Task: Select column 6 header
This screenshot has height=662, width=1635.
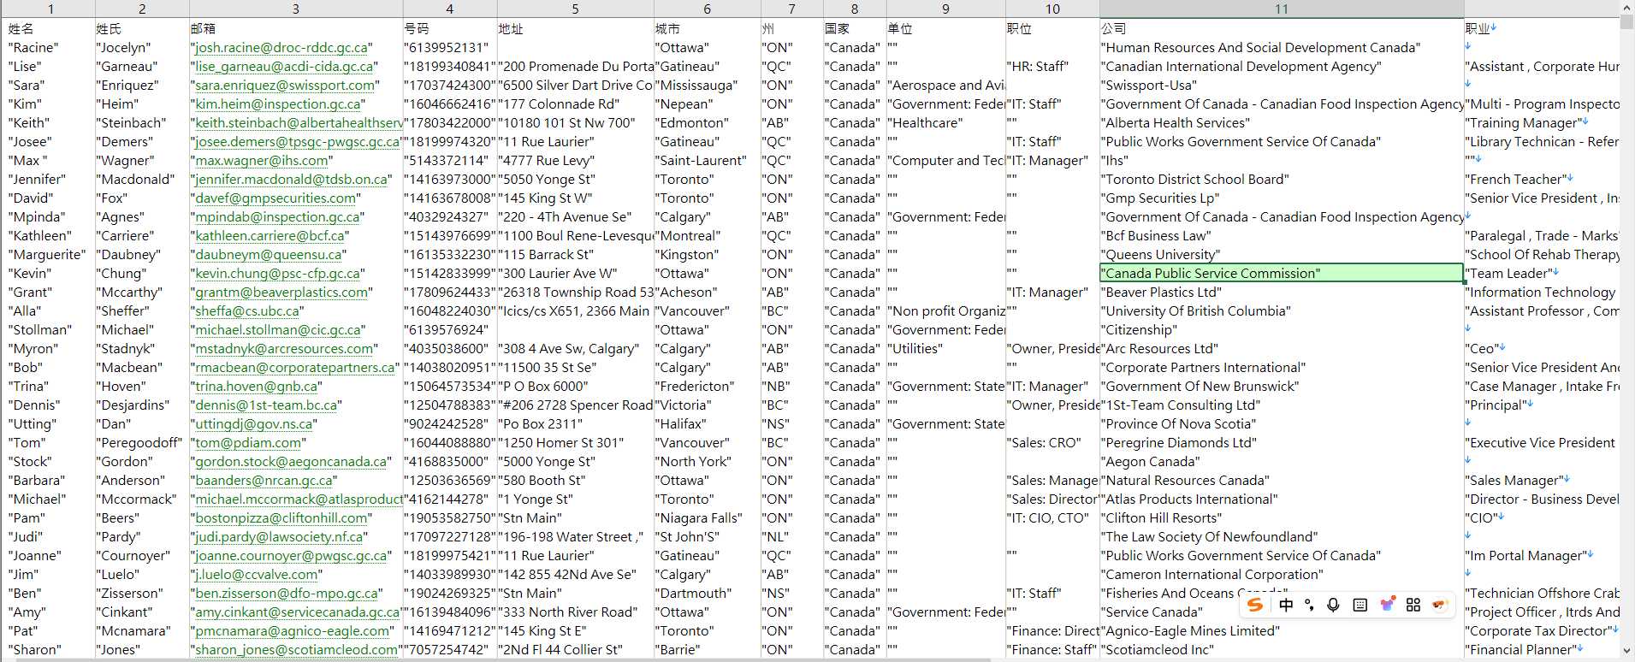Action: pyautogui.click(x=707, y=9)
